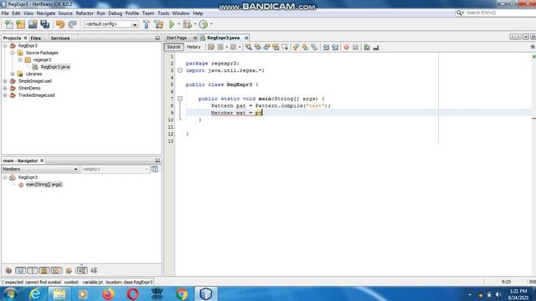Viewport: 536px width, 301px height.
Task: Switch to the Start Page tab
Action: 177,38
